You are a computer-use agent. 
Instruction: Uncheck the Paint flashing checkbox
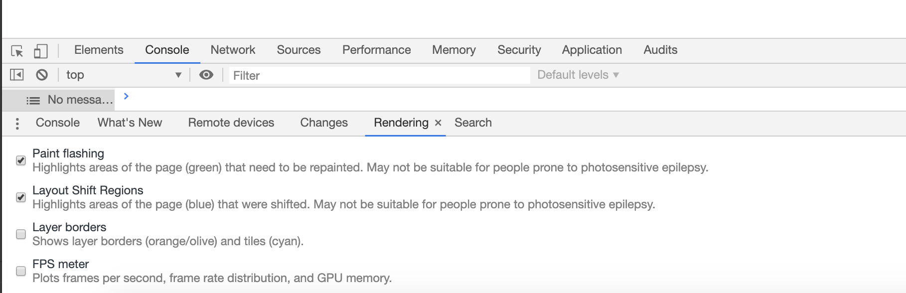coord(21,160)
